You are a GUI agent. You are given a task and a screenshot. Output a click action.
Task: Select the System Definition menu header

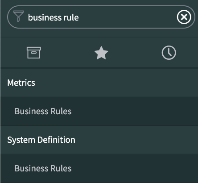point(41,140)
